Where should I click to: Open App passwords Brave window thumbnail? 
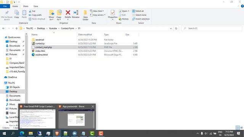[76, 119]
